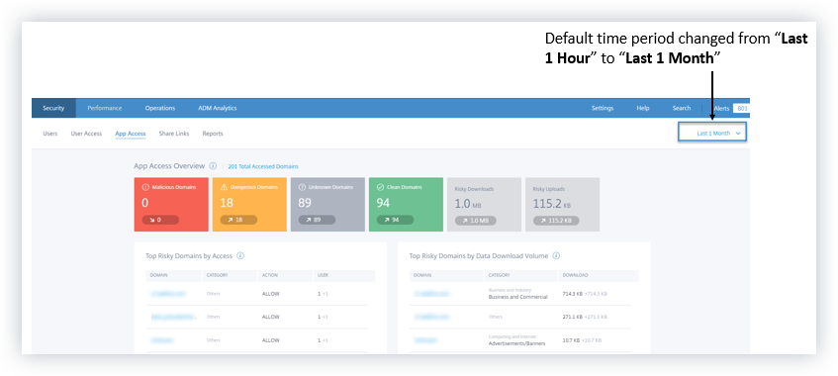Screen dimensions: 838x376
Task: Click question mark icon on Unknown Domains card
Action: point(302,188)
